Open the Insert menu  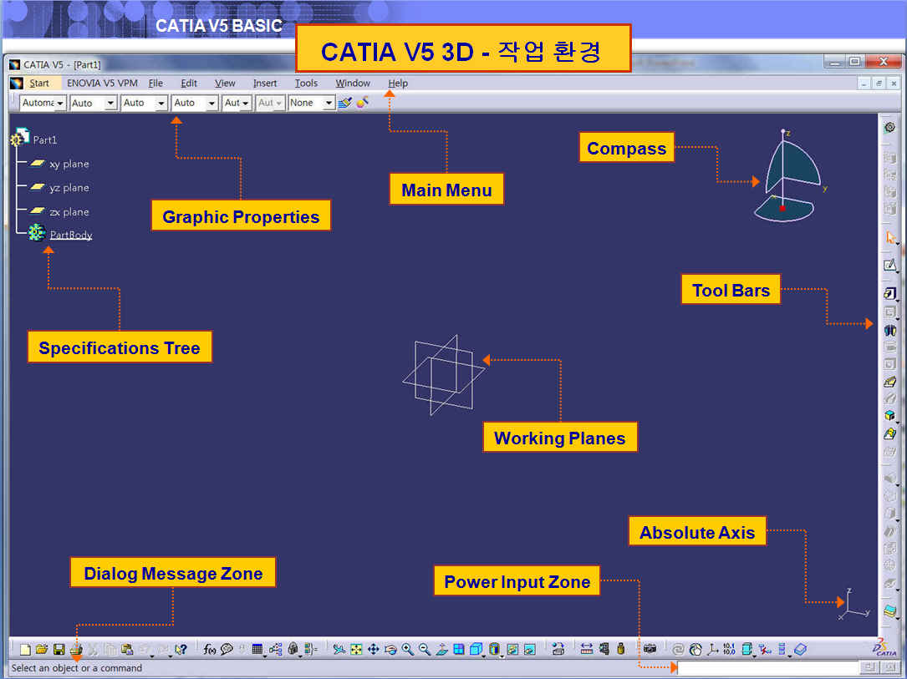tap(265, 84)
